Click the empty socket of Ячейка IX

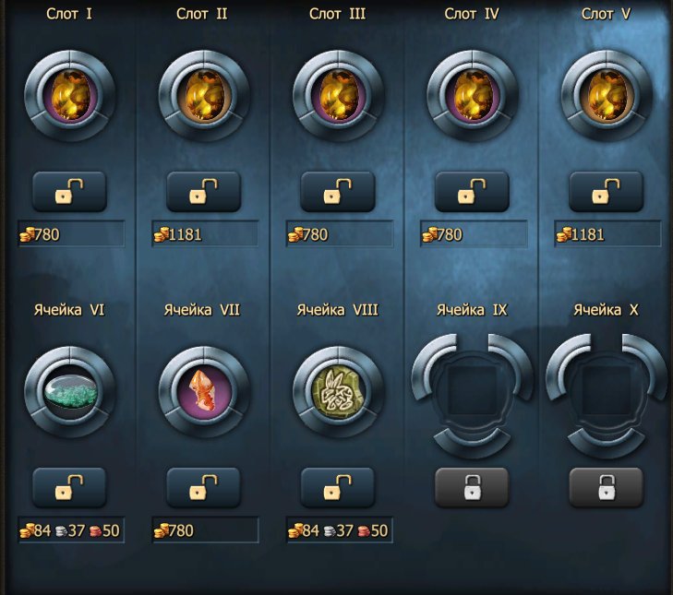472,390
